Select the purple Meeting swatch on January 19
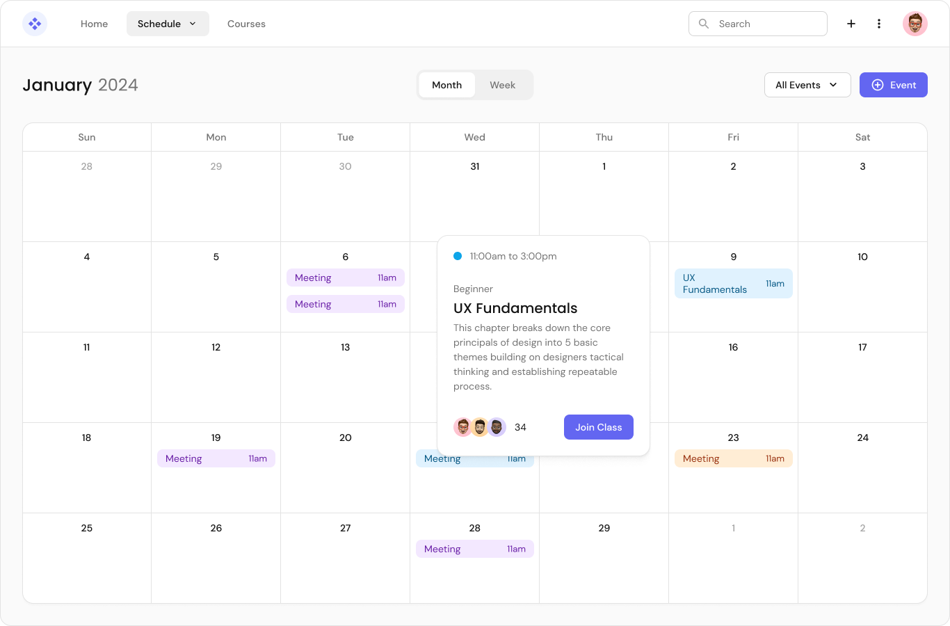This screenshot has width=950, height=626. (216, 458)
